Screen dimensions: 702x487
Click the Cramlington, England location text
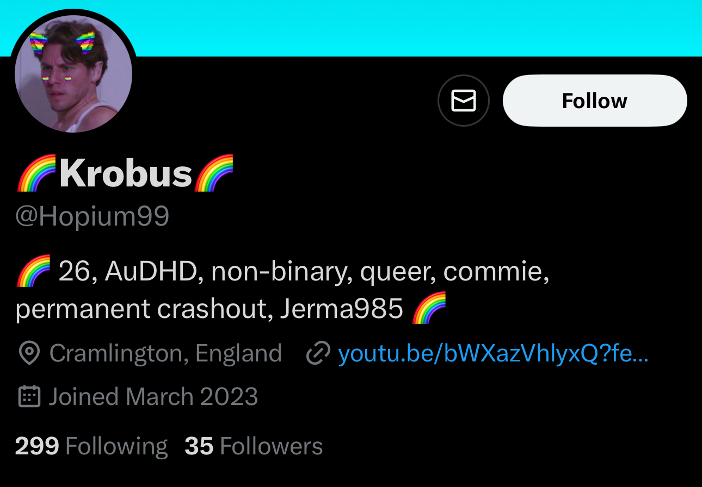tap(165, 353)
